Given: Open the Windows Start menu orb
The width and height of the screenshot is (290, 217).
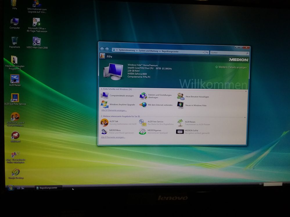Looking at the screenshot, I should click(x=11, y=187).
